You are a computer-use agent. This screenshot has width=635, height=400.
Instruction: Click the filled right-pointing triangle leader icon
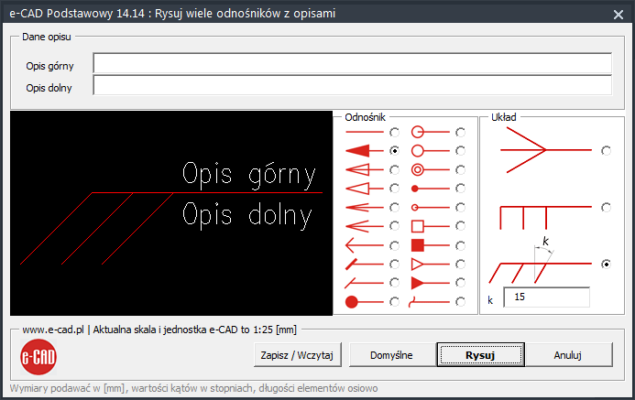pyautogui.click(x=430, y=283)
